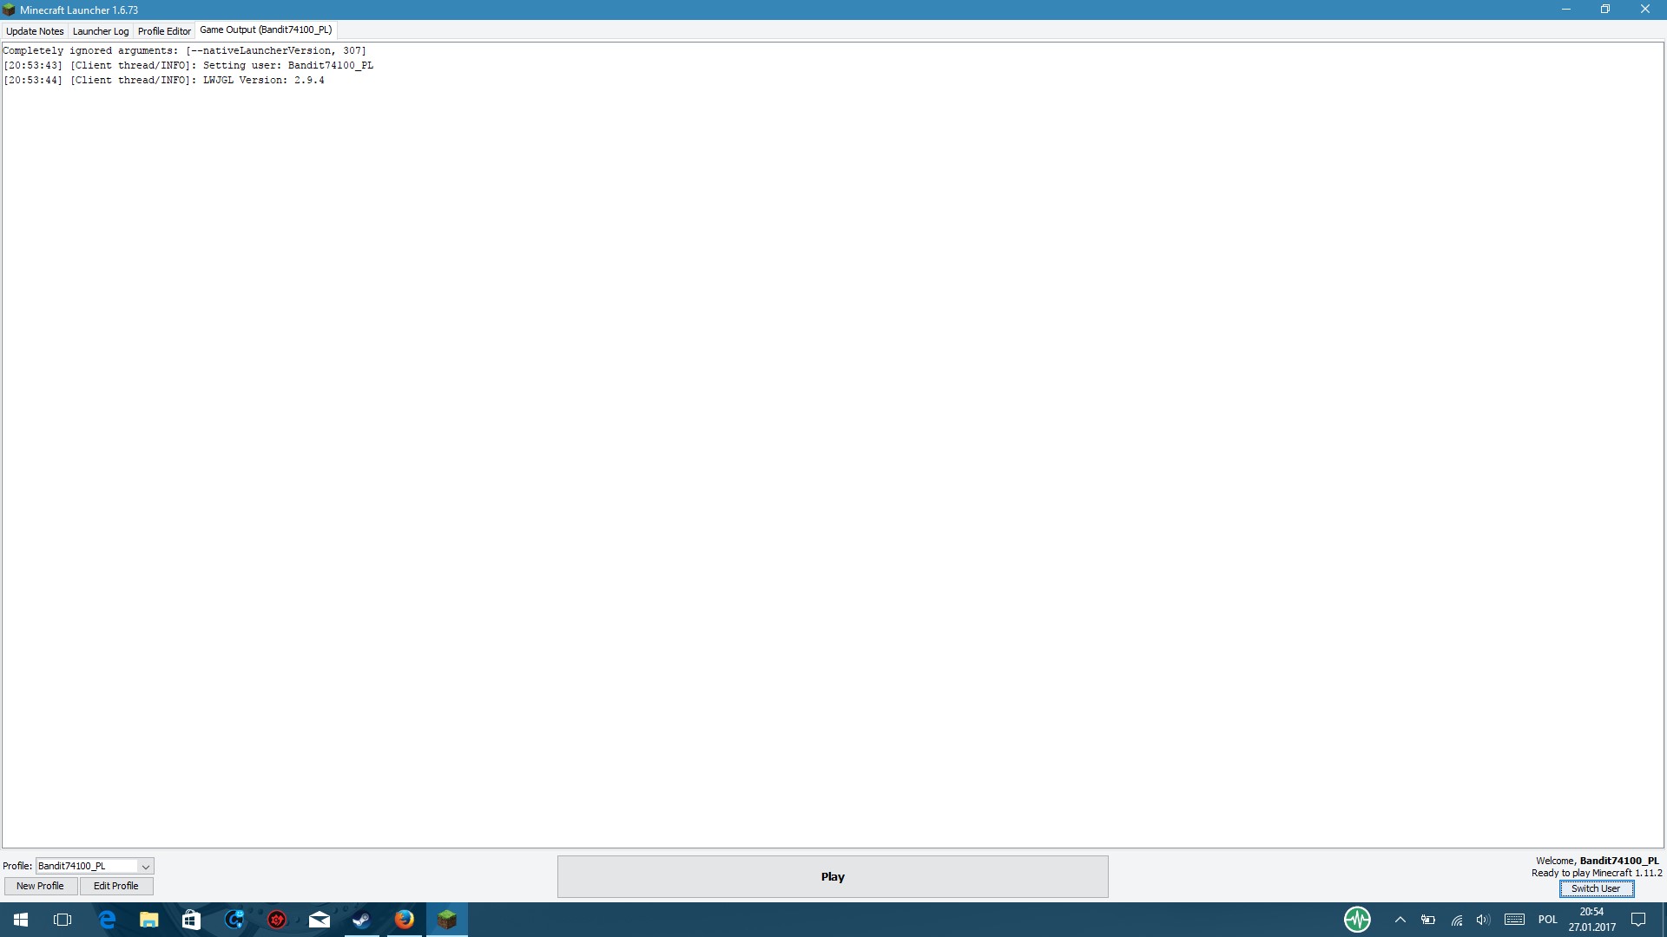Click the Minecraft grass block taskbar icon

click(446, 920)
